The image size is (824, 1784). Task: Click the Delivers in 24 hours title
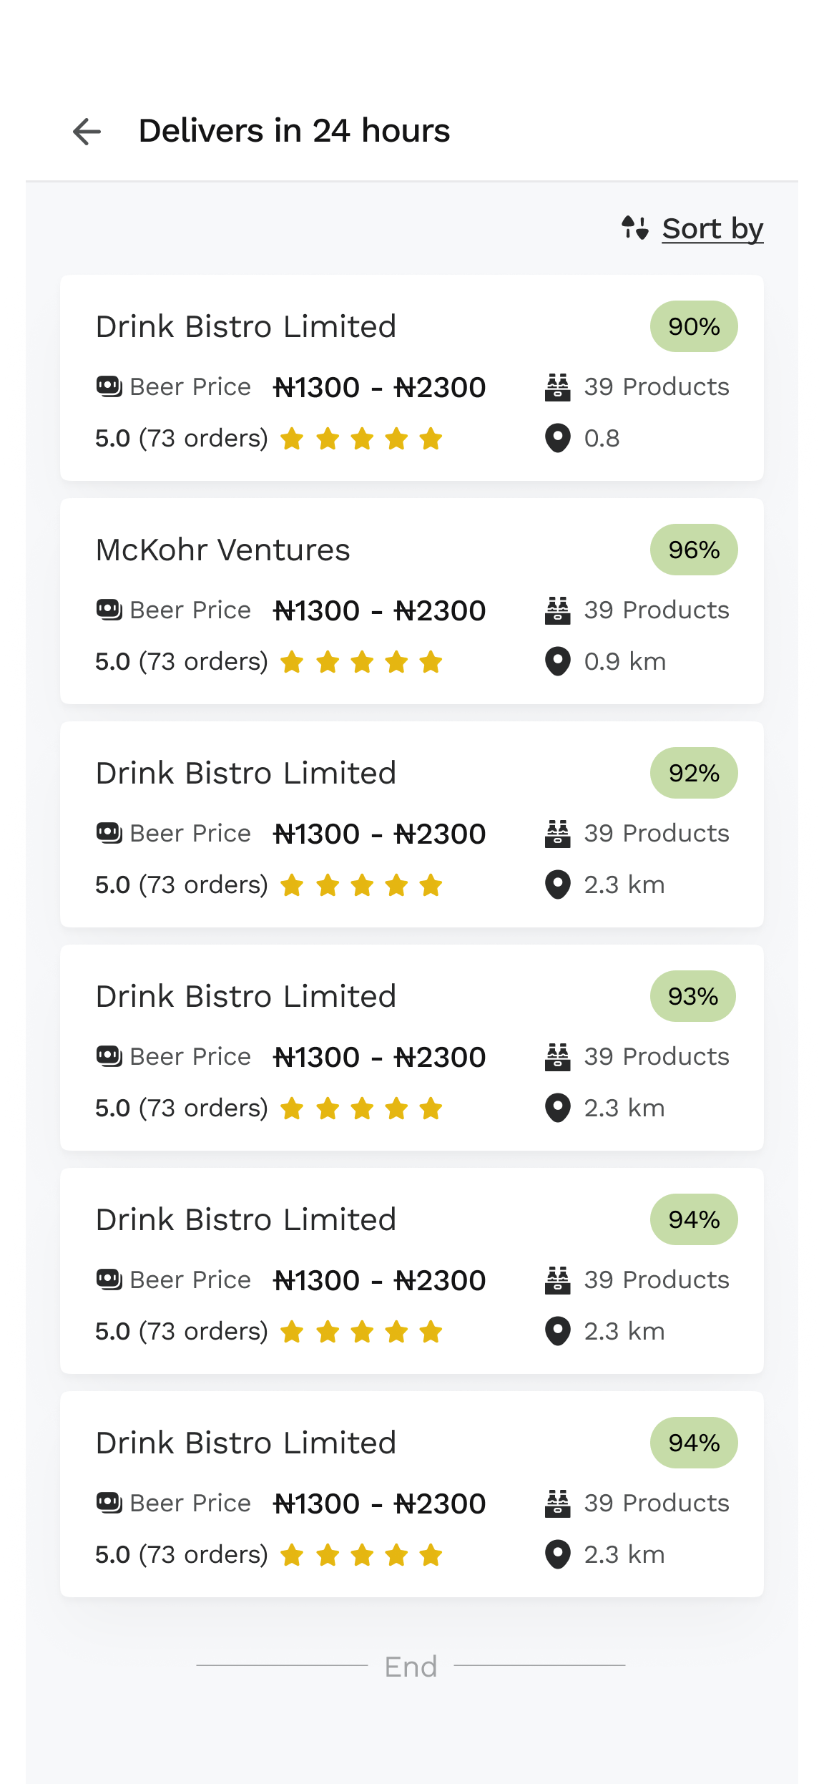coord(294,131)
